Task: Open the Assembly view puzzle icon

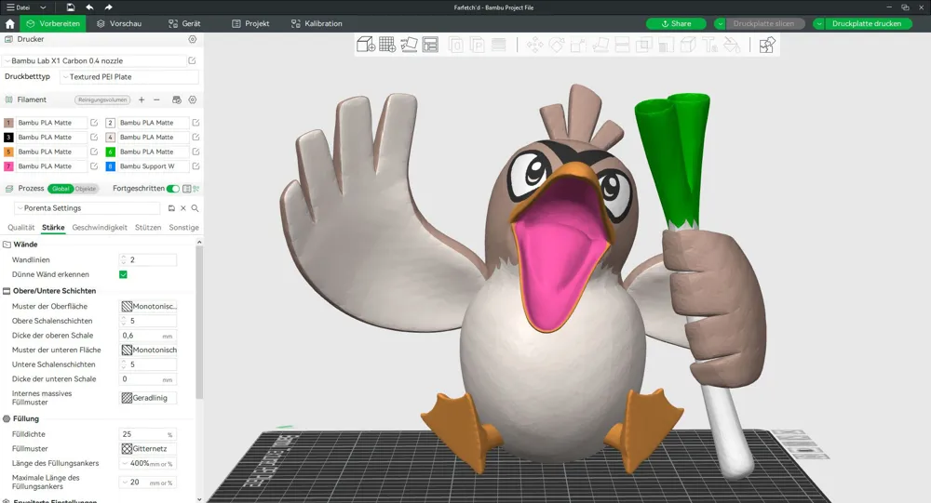Action: (x=767, y=45)
